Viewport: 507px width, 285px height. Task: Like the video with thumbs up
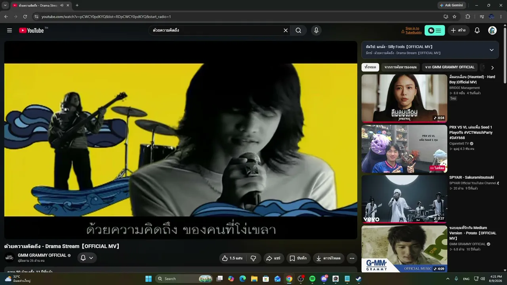[232, 258]
